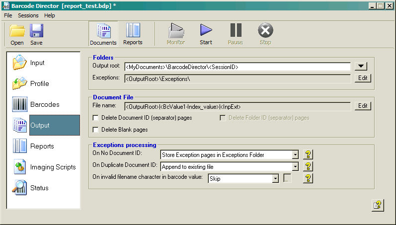The image size is (396, 225).
Task: Select Barcodes in the left sidebar
Action: 43,104
